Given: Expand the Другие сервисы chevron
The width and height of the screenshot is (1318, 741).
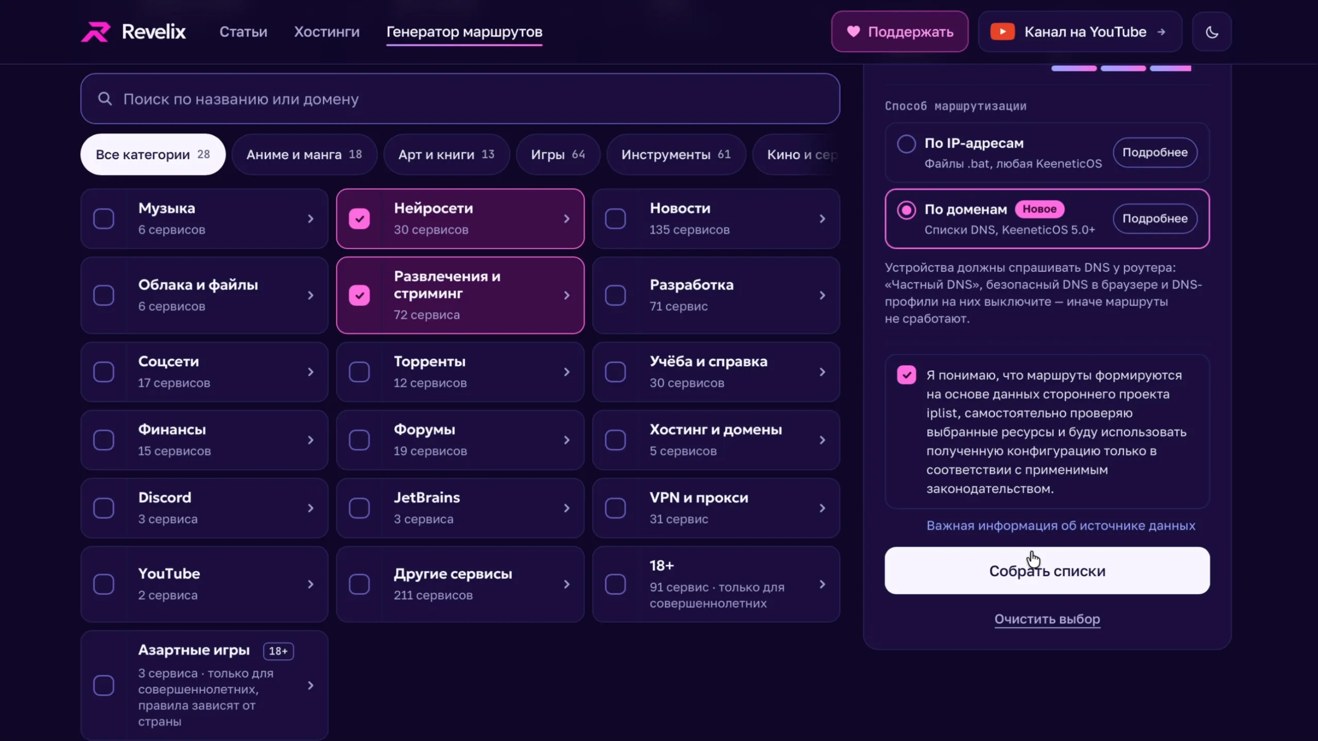Looking at the screenshot, I should pos(566,584).
